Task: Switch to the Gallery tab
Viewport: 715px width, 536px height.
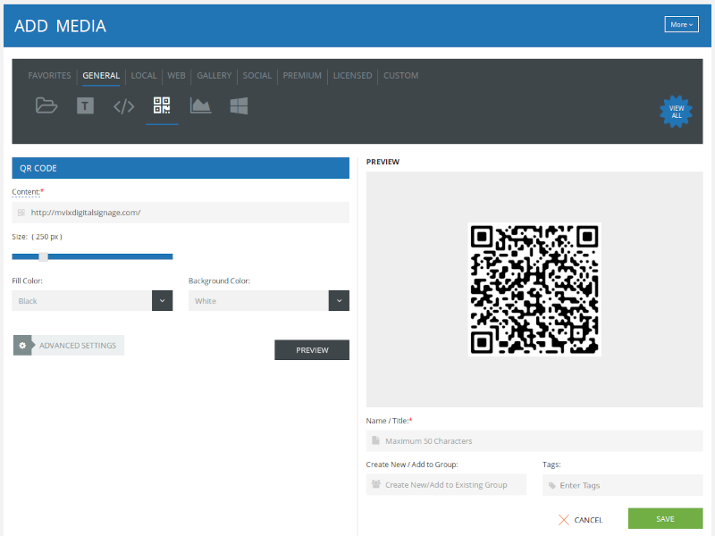Action: click(214, 76)
